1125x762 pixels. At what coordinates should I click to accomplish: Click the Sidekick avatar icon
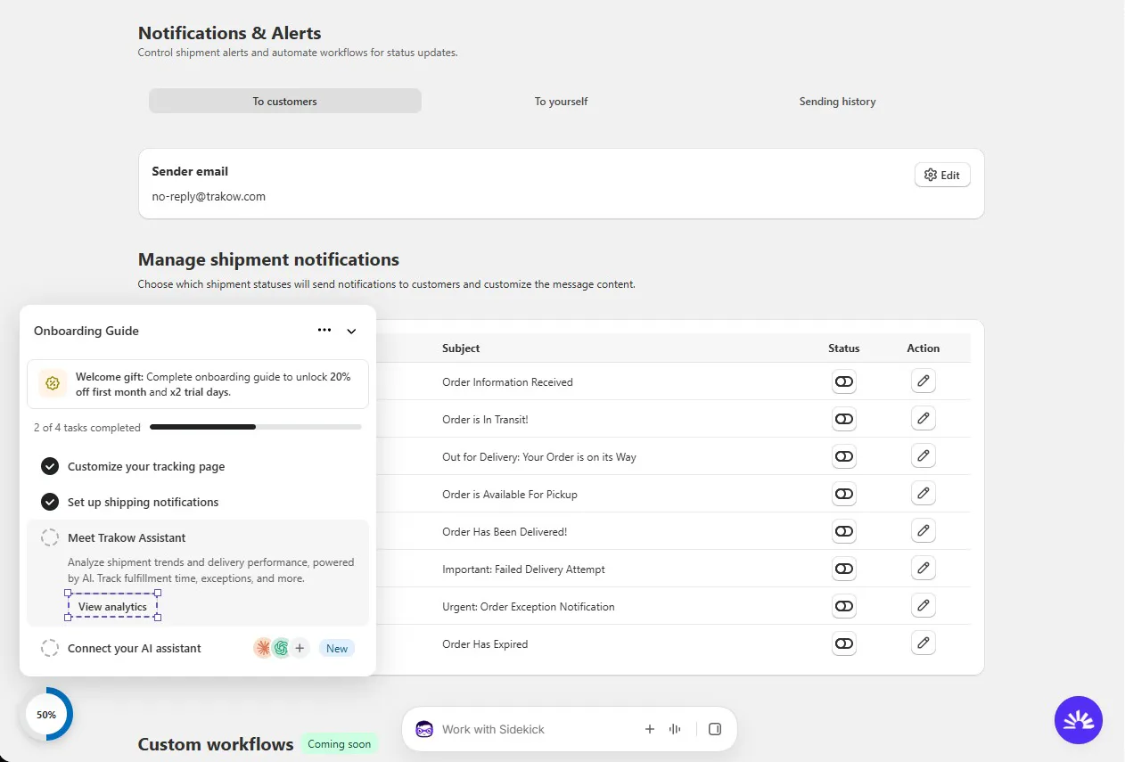pos(425,729)
